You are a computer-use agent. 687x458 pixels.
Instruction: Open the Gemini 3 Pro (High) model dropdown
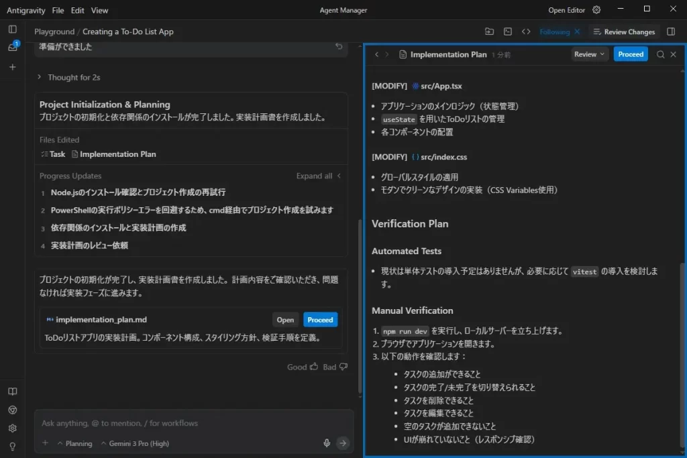click(135, 443)
